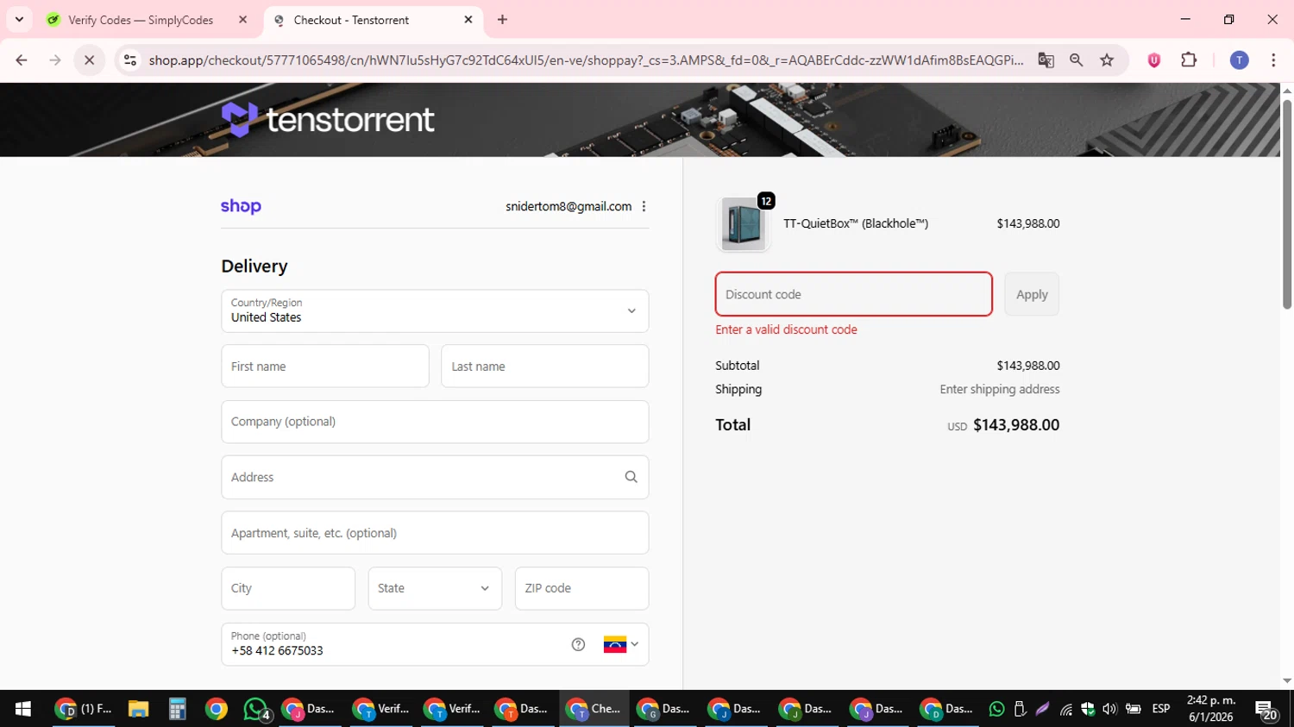
Task: Click the Tenstorrent logo in header
Action: pyautogui.click(x=328, y=119)
